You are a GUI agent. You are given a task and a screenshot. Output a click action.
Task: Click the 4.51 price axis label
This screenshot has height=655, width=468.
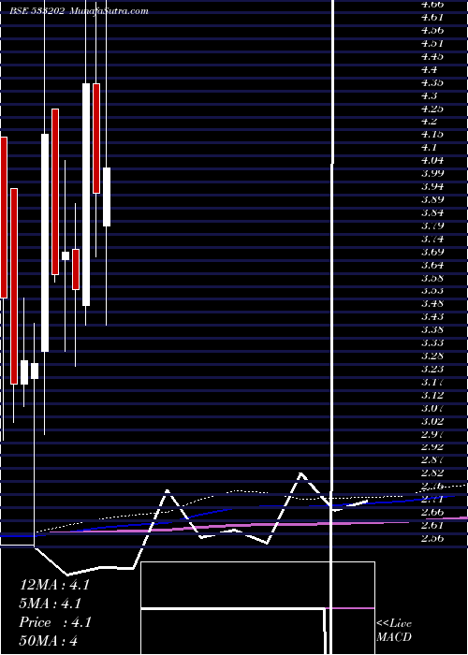432,43
